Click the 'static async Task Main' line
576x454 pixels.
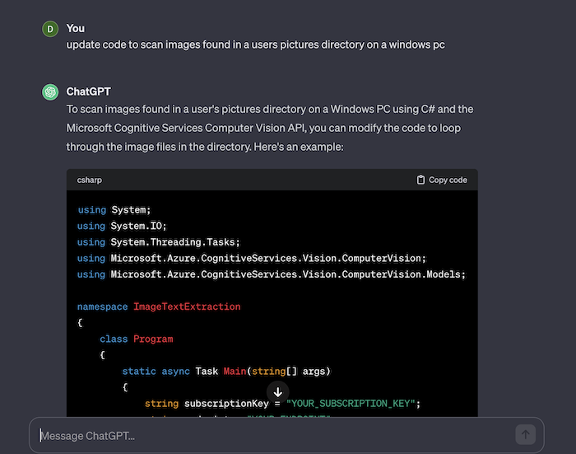[x=226, y=372]
